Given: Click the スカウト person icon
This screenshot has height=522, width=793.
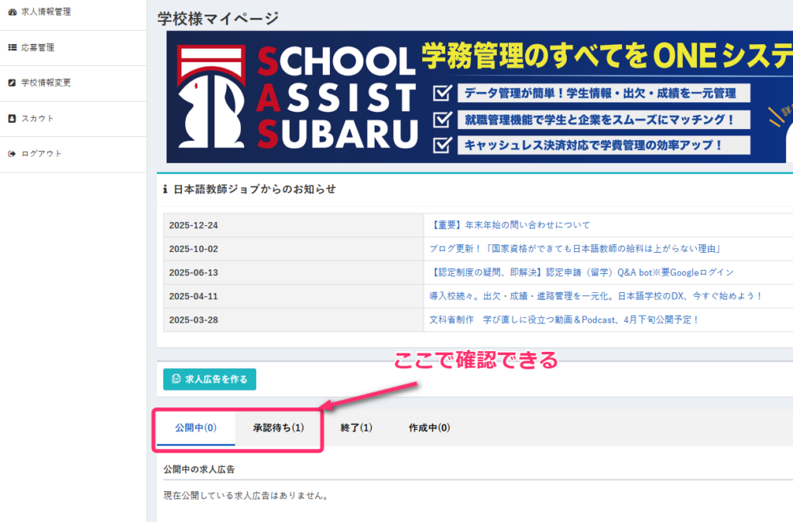Looking at the screenshot, I should tap(12, 118).
